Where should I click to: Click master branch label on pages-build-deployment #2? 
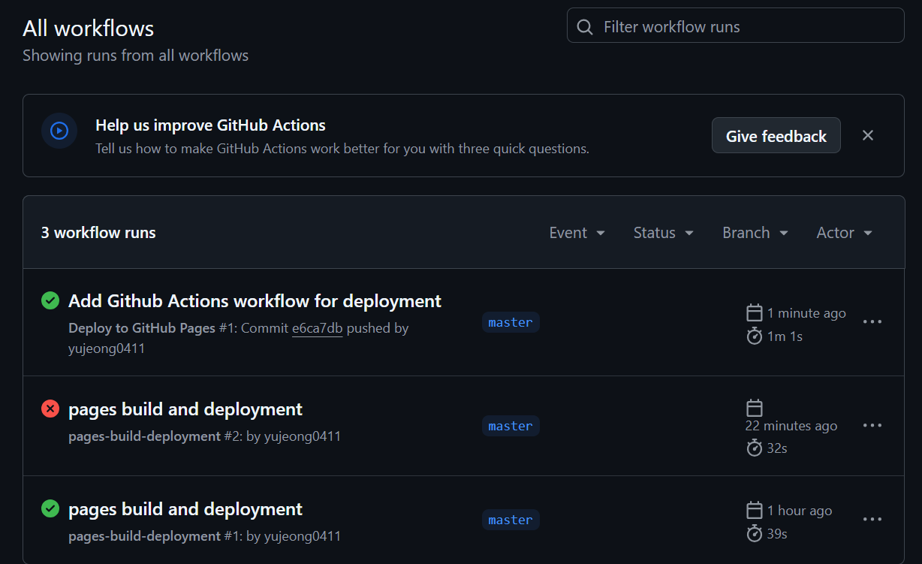[511, 426]
